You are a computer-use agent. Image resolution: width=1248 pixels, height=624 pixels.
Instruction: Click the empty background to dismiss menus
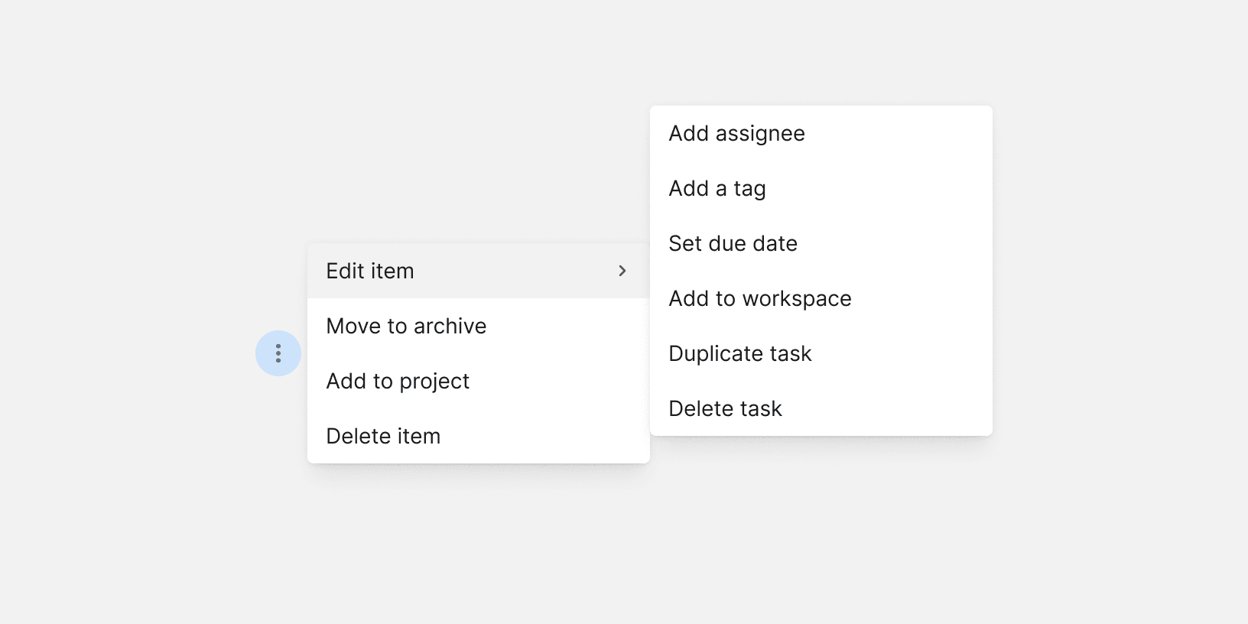click(153, 535)
